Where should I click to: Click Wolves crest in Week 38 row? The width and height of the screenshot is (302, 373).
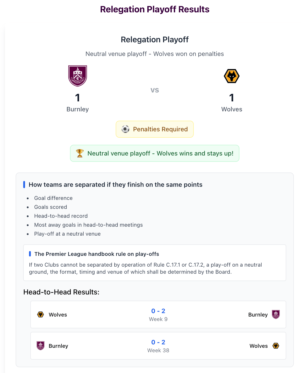tap(276, 346)
